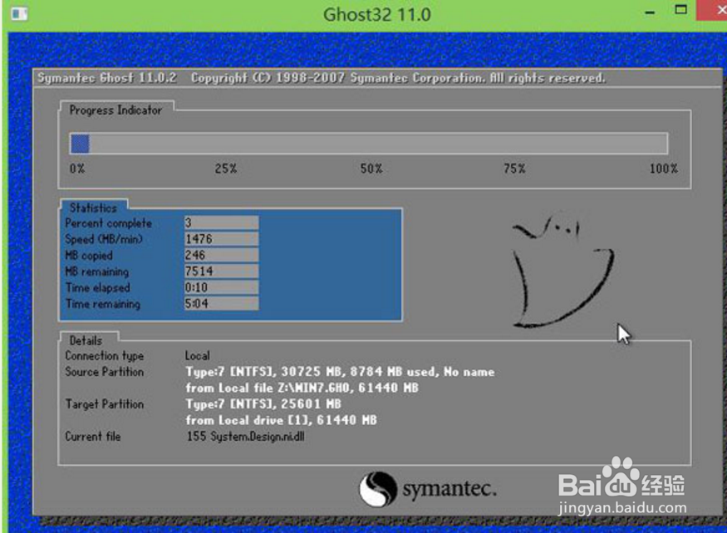The image size is (727, 533).
Task: Click the Time elapsed value 0:10
Action: coord(221,288)
